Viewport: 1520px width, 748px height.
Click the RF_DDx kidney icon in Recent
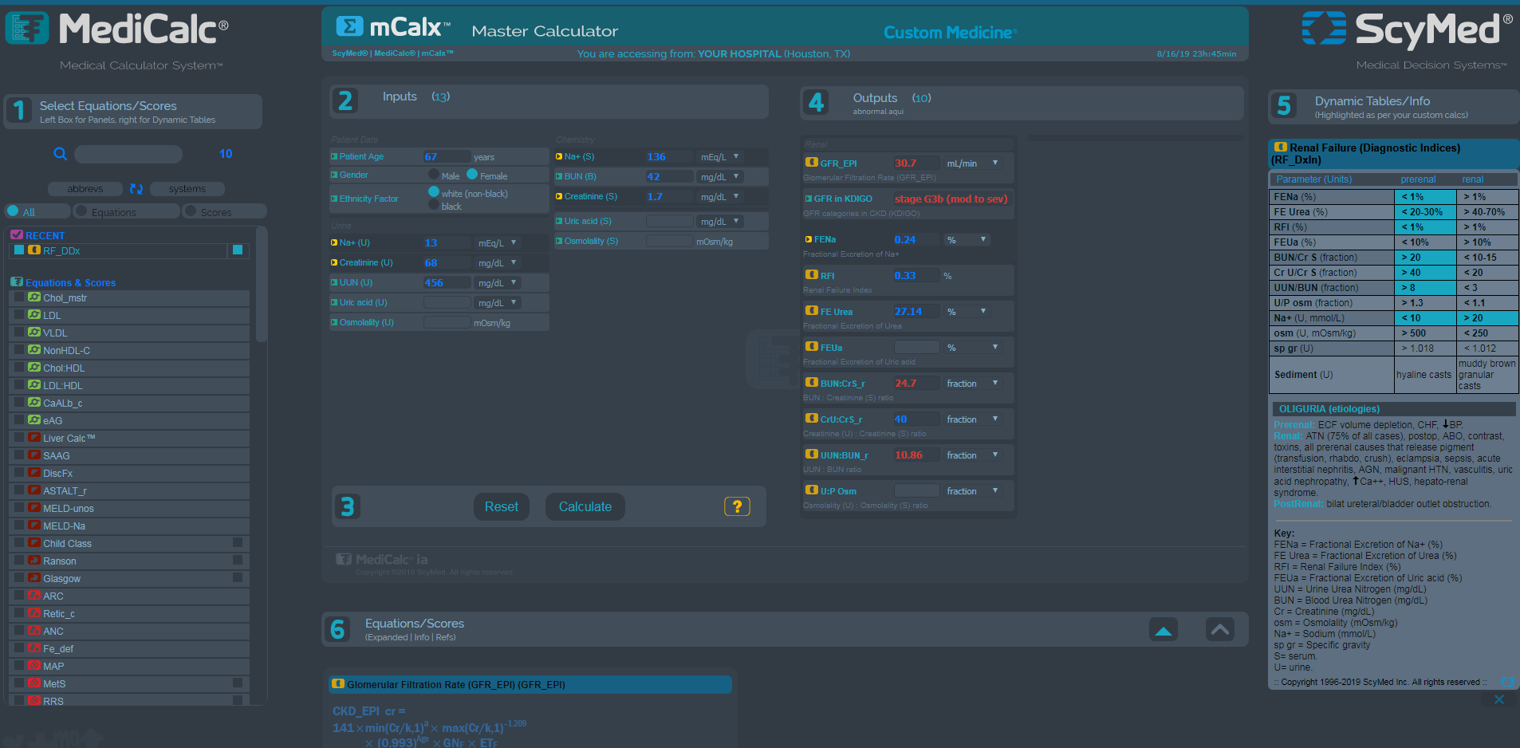pos(34,250)
